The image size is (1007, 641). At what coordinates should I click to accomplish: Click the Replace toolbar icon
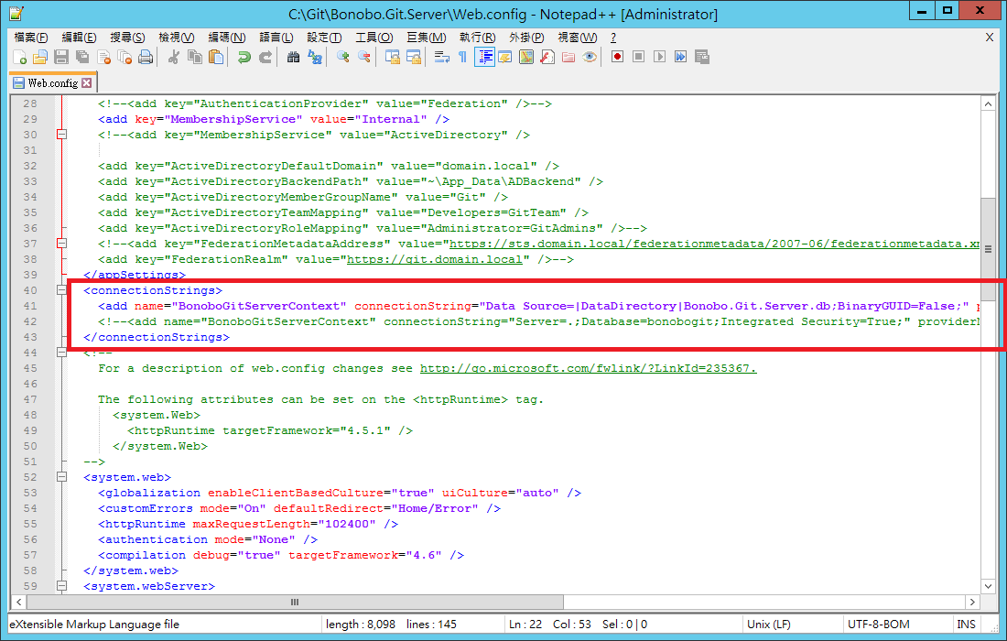click(315, 57)
